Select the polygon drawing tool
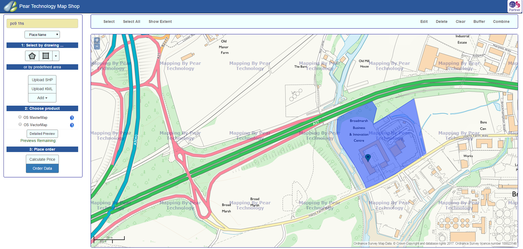Viewport: 523px width, 249px height. (32, 56)
